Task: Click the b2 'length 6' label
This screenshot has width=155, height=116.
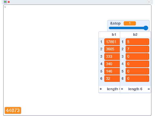Action: pos(135,89)
